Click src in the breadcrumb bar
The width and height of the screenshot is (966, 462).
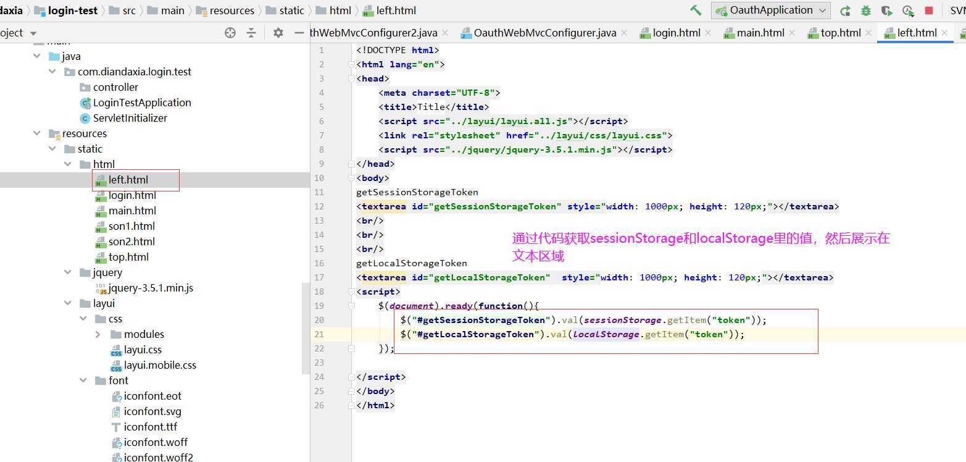point(122,10)
